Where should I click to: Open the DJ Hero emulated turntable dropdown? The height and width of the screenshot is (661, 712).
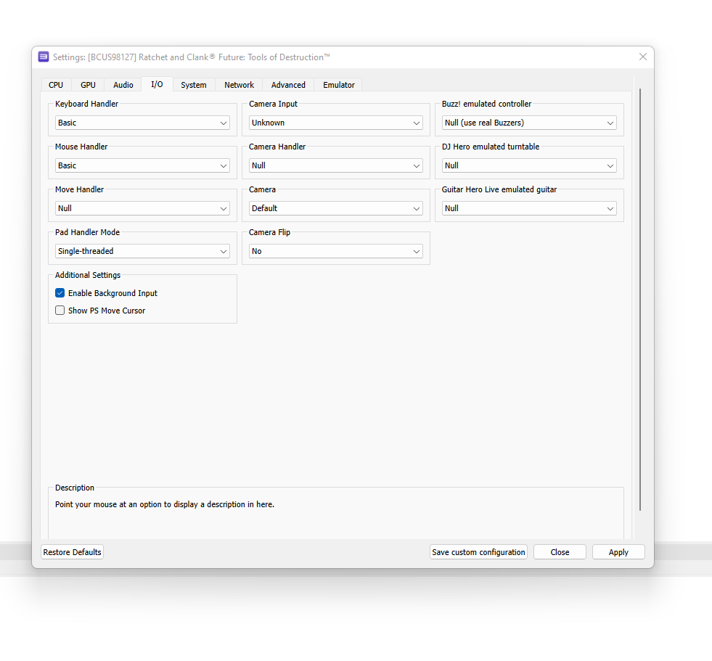528,165
